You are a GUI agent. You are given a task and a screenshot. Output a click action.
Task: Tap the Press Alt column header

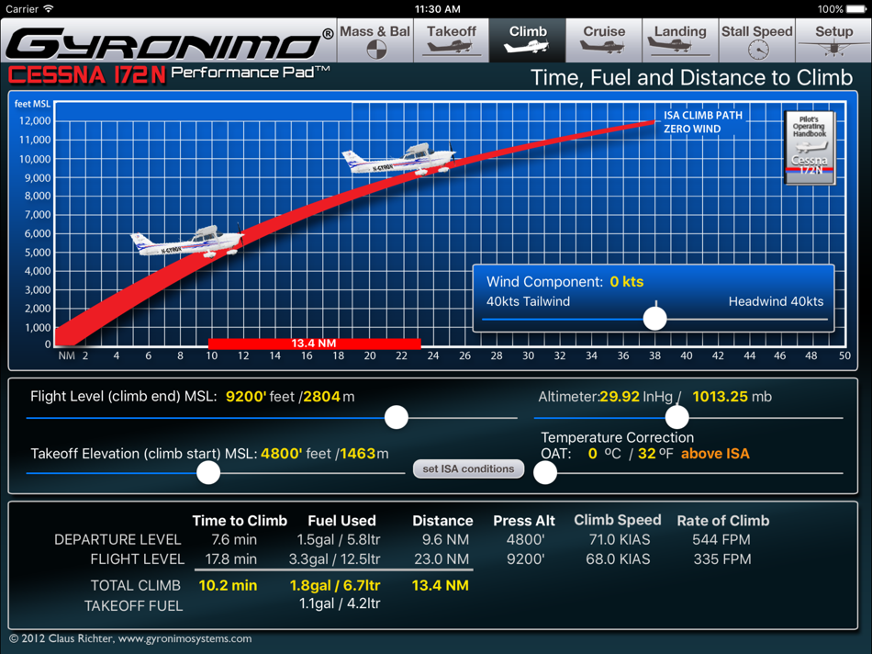point(524,521)
